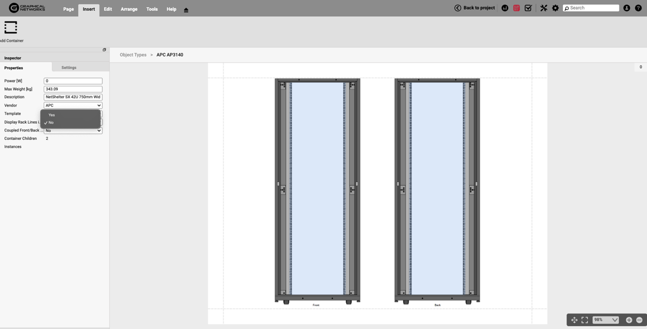
Task: Choose 'Yes' in the open dropdown
Action: 52,115
